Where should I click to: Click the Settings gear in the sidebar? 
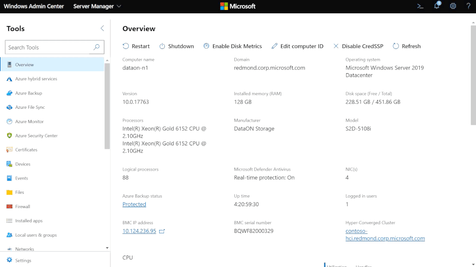[x=10, y=260]
